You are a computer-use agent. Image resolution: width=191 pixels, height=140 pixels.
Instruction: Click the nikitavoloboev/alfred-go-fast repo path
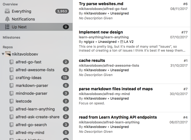(x=103, y=9)
